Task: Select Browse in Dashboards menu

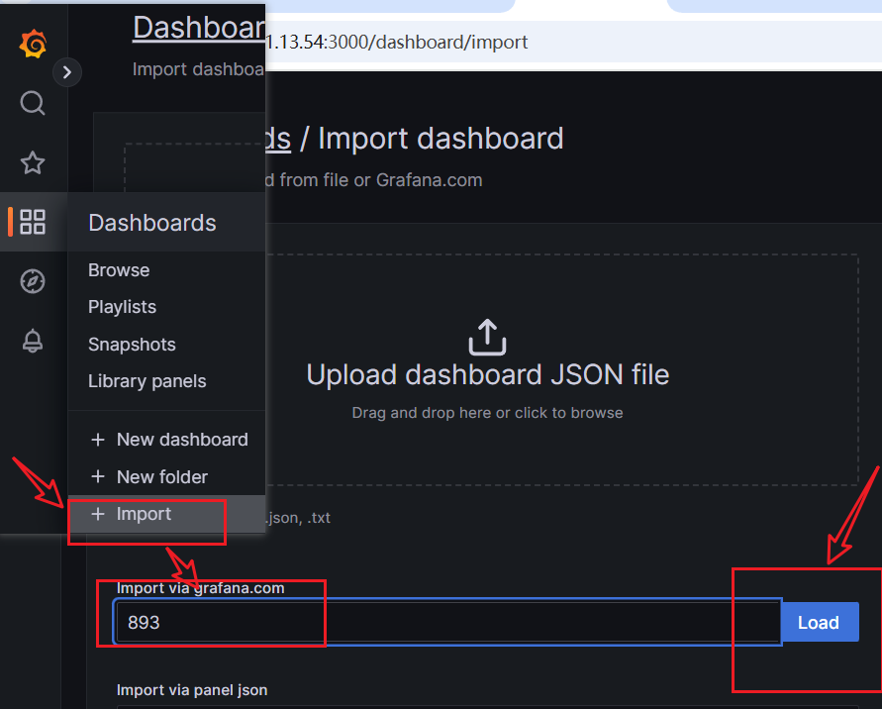Action: pyautogui.click(x=119, y=270)
